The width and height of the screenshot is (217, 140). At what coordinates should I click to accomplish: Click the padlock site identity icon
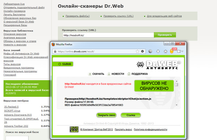55,51
